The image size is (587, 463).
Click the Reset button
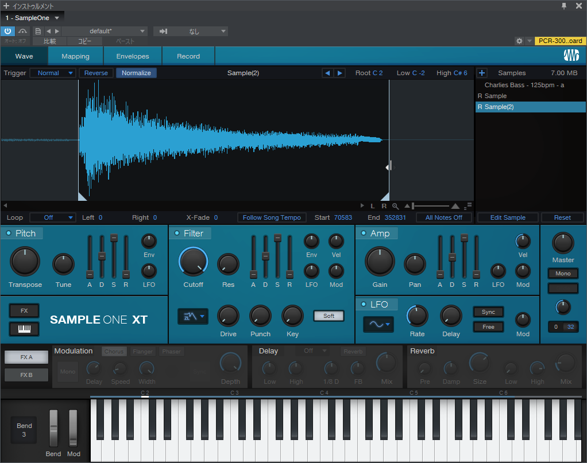[562, 217]
